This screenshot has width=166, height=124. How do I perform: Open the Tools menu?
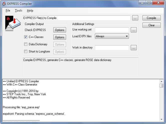19,10
